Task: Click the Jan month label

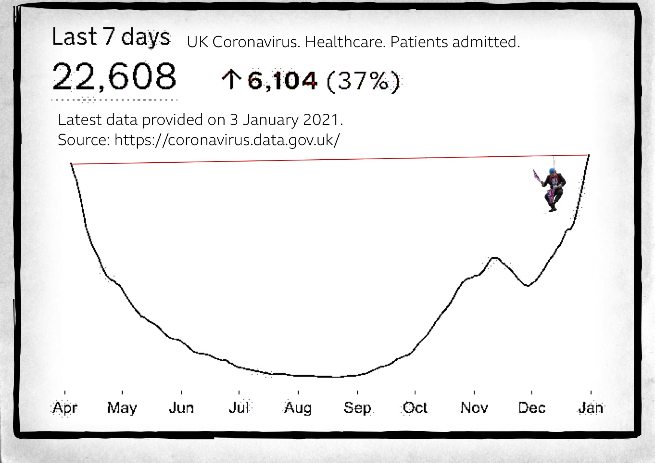Action: (x=591, y=407)
